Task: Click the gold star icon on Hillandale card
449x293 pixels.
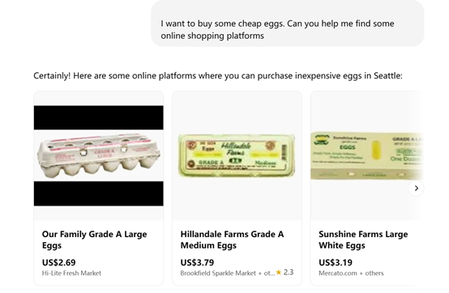Action: pyautogui.click(x=279, y=272)
